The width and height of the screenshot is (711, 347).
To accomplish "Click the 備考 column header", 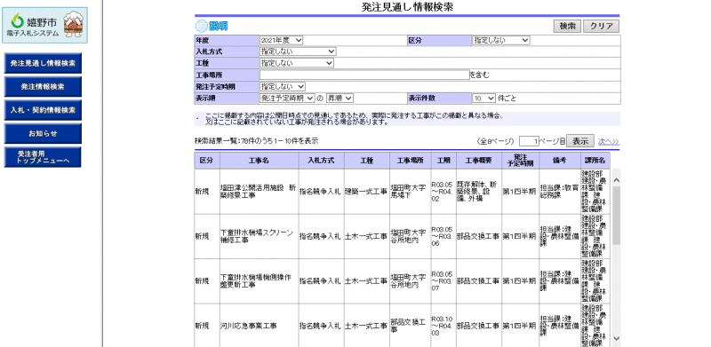I will 560,161.
